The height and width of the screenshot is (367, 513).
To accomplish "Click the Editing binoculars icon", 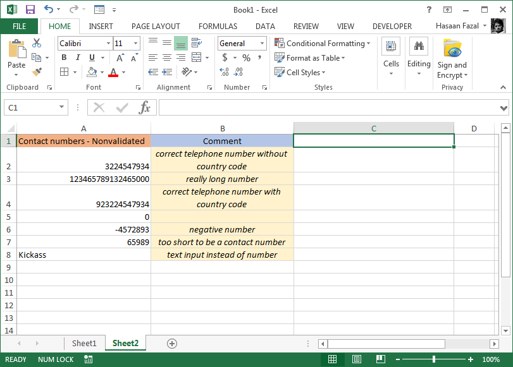I will pyautogui.click(x=419, y=47).
